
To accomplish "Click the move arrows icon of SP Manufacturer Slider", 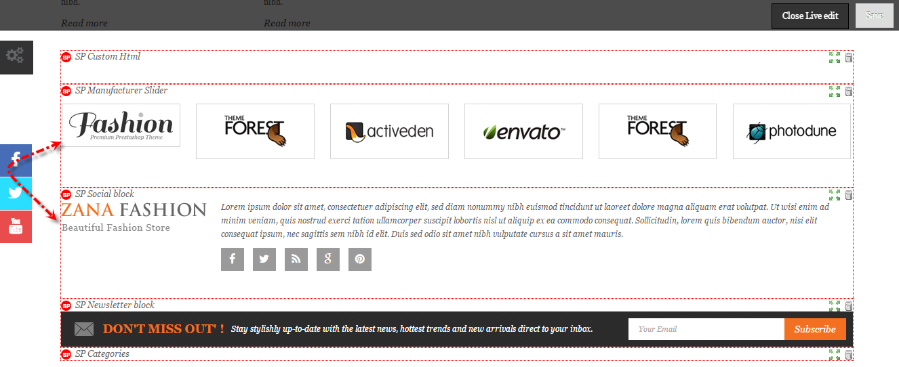I will (835, 91).
